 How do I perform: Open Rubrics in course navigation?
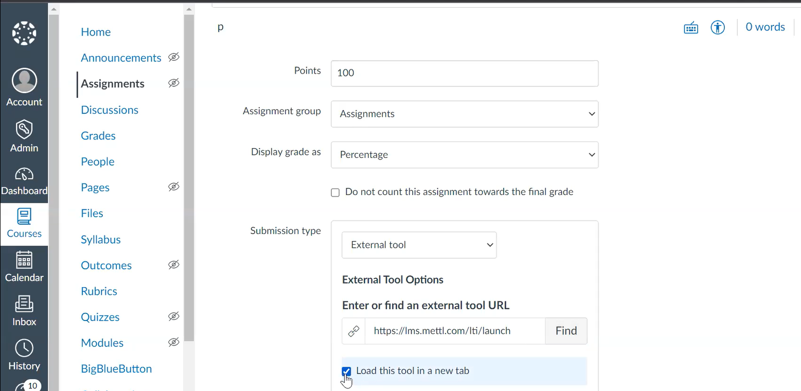click(x=99, y=291)
